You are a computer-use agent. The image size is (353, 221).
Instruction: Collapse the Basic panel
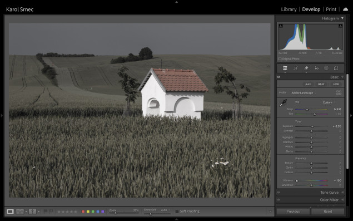[342, 77]
